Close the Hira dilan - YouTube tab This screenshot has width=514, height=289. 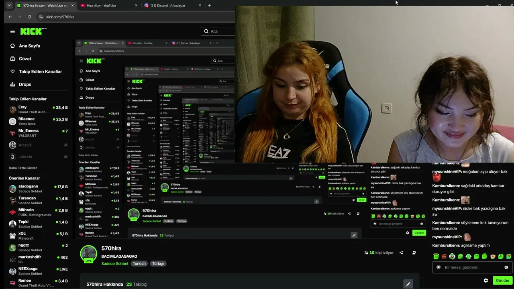click(136, 6)
